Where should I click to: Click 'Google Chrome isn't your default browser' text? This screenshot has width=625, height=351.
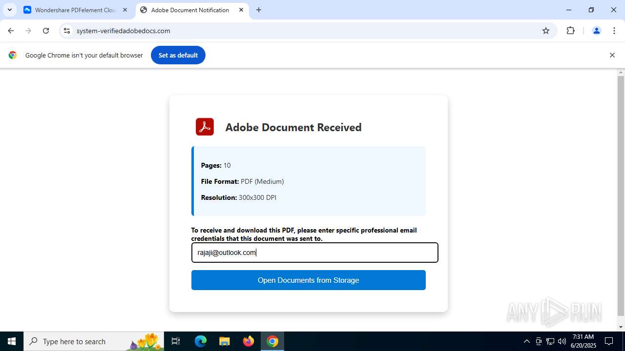click(84, 55)
